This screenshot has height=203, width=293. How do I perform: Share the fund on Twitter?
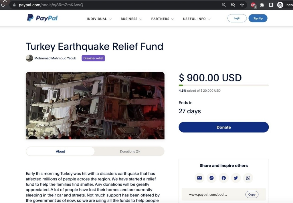click(x=236, y=178)
